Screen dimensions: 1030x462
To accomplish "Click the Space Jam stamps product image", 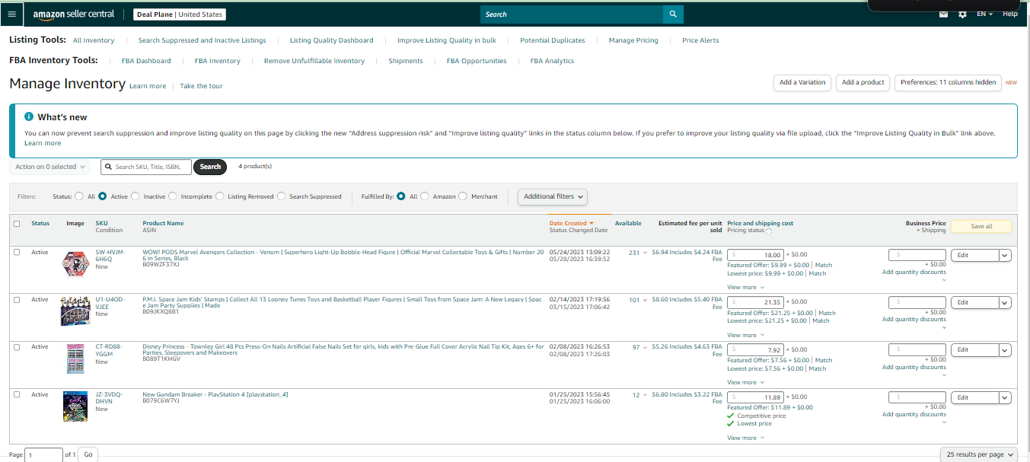I will pyautogui.click(x=75, y=312).
